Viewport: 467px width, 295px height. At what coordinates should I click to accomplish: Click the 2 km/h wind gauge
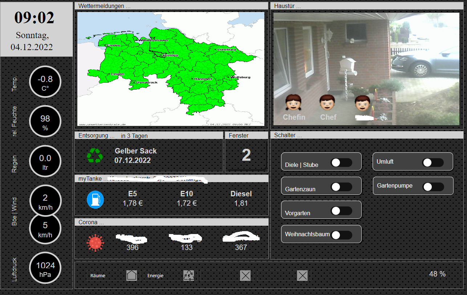45,201
